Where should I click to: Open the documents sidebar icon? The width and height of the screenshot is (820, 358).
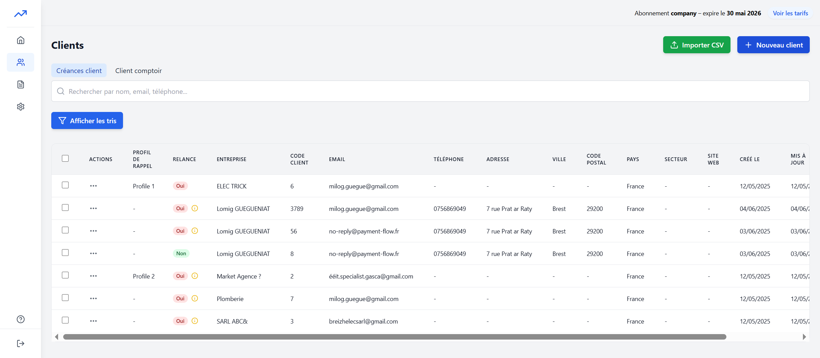20,85
